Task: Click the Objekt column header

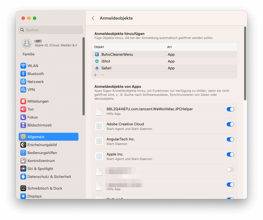Action: tap(99, 47)
